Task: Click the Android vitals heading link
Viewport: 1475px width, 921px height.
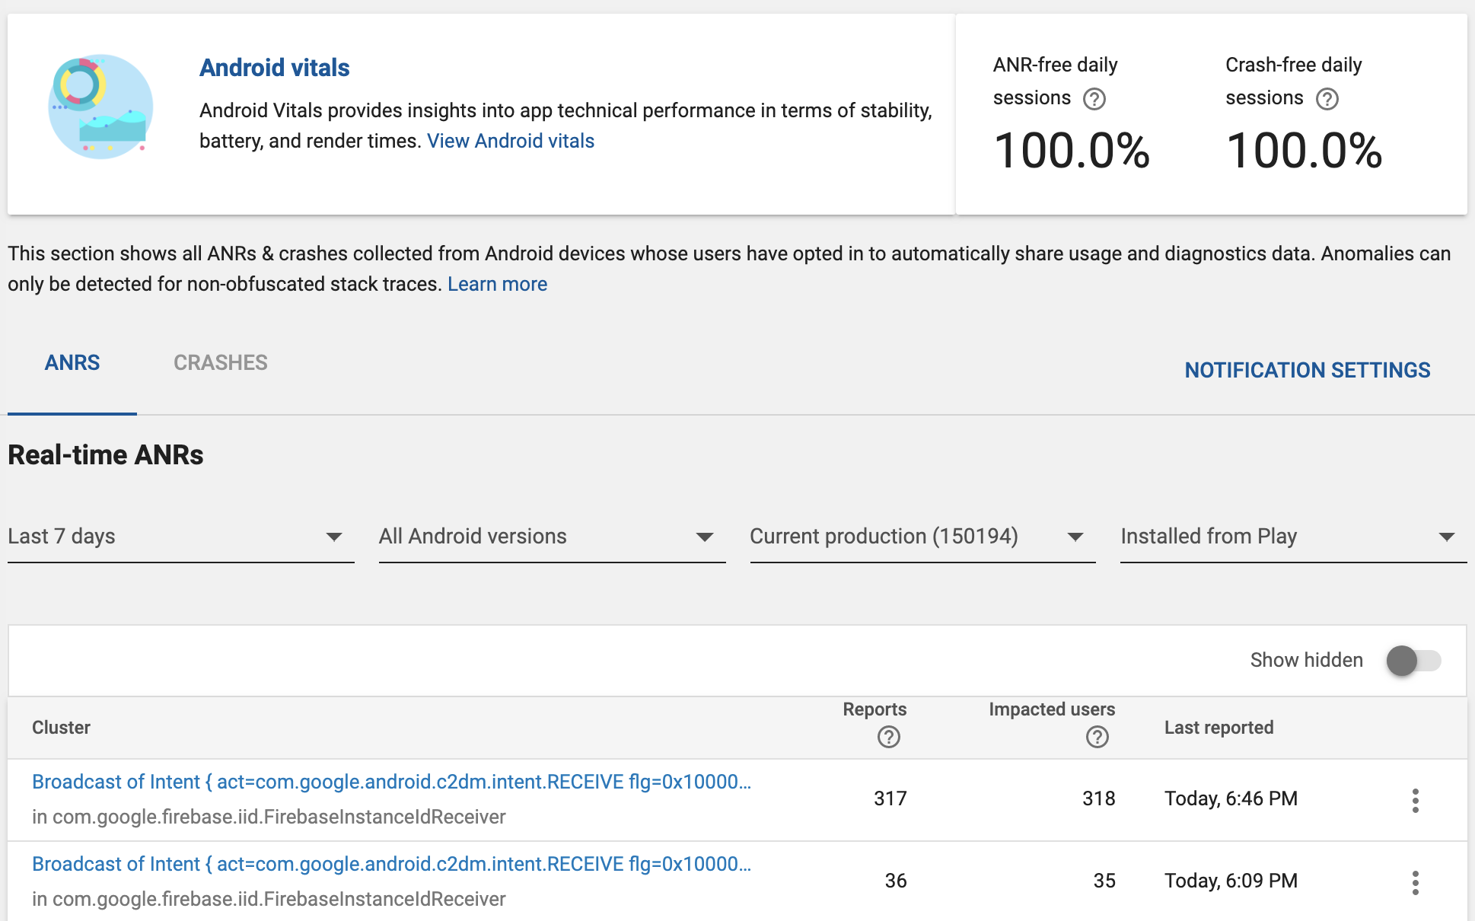Action: 274,68
